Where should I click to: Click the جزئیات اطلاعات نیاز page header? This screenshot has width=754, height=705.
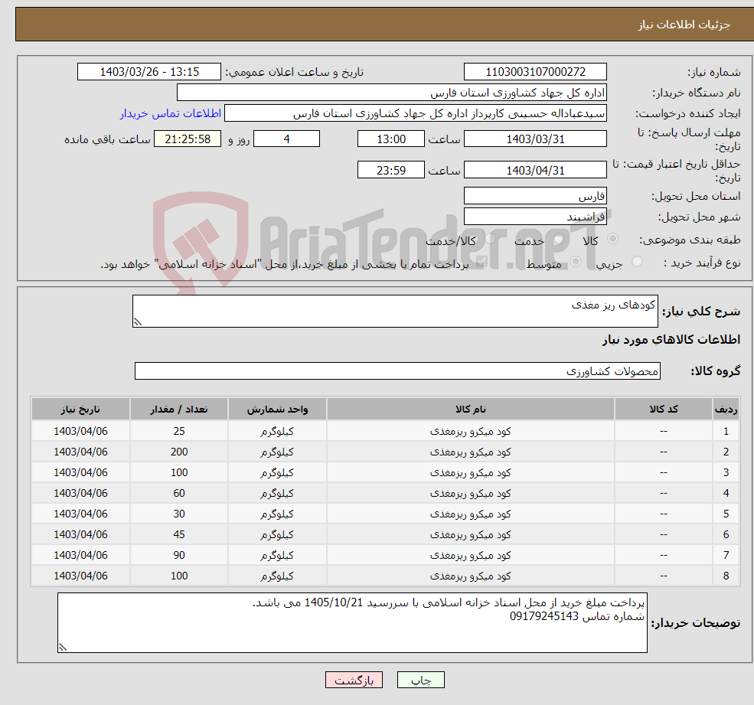(684, 24)
